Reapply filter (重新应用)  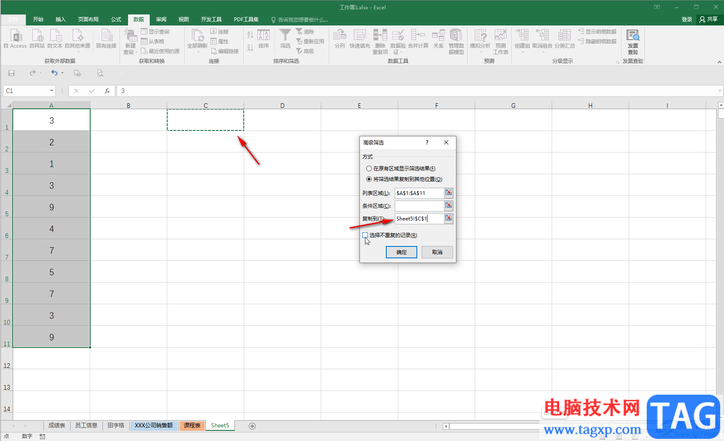pos(311,42)
